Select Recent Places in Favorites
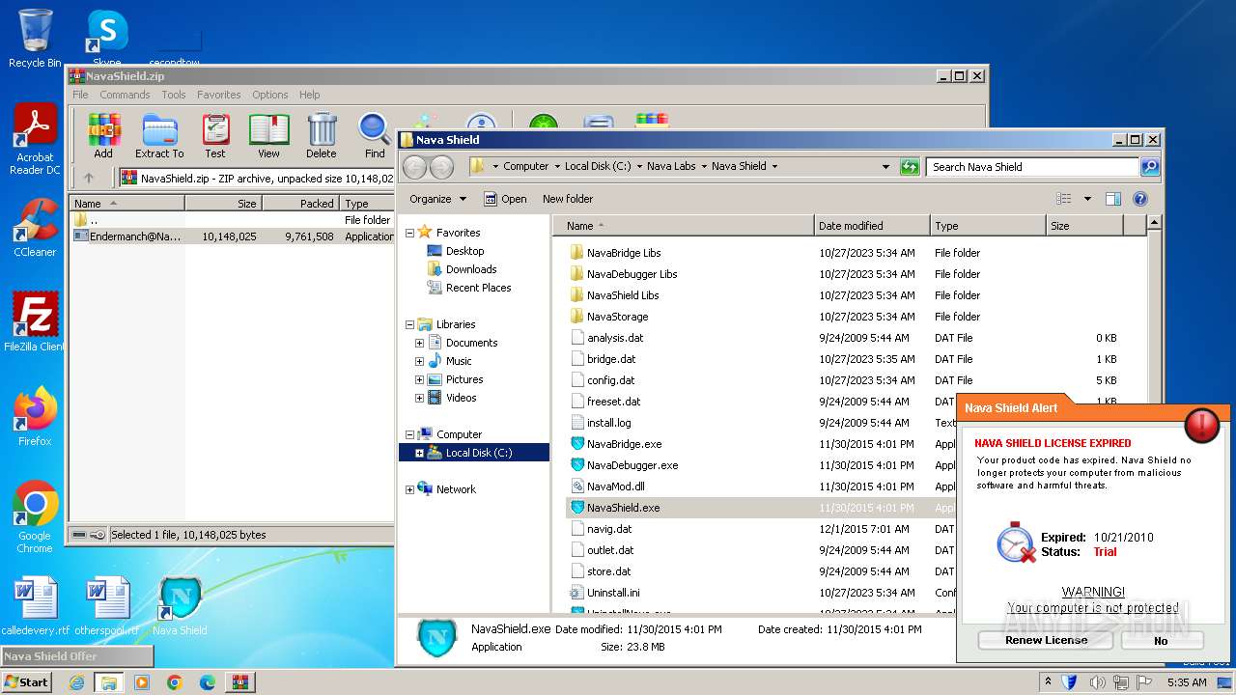This screenshot has width=1236, height=695. coord(478,288)
